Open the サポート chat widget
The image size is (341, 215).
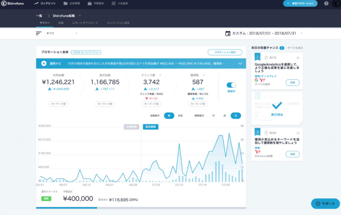325,204
